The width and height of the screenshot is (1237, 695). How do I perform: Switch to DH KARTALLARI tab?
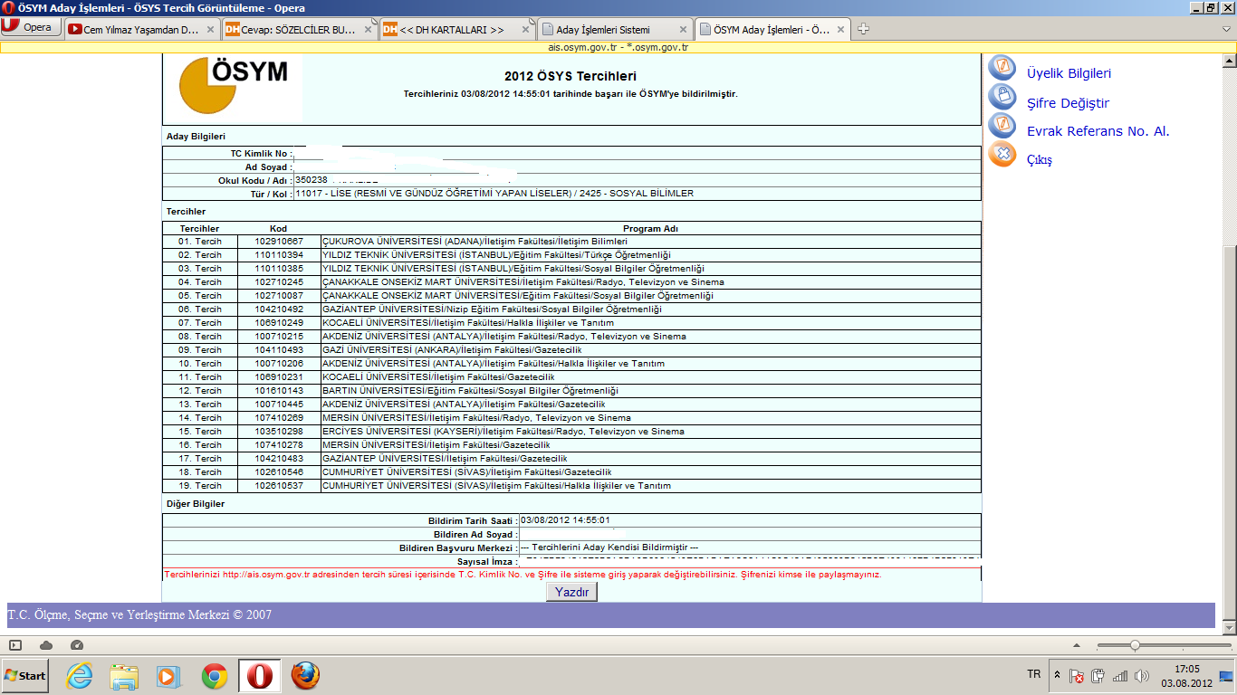coord(457,29)
